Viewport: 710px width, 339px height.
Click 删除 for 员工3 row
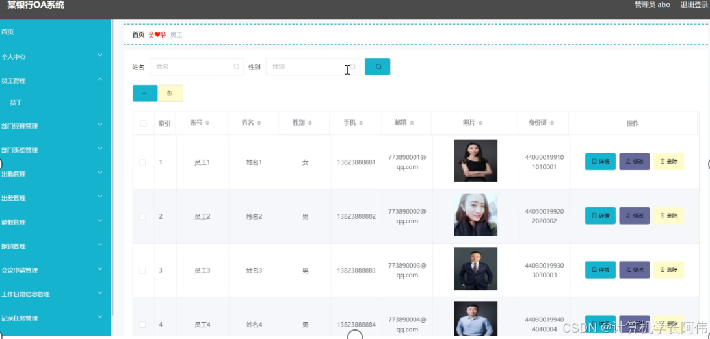coord(668,270)
